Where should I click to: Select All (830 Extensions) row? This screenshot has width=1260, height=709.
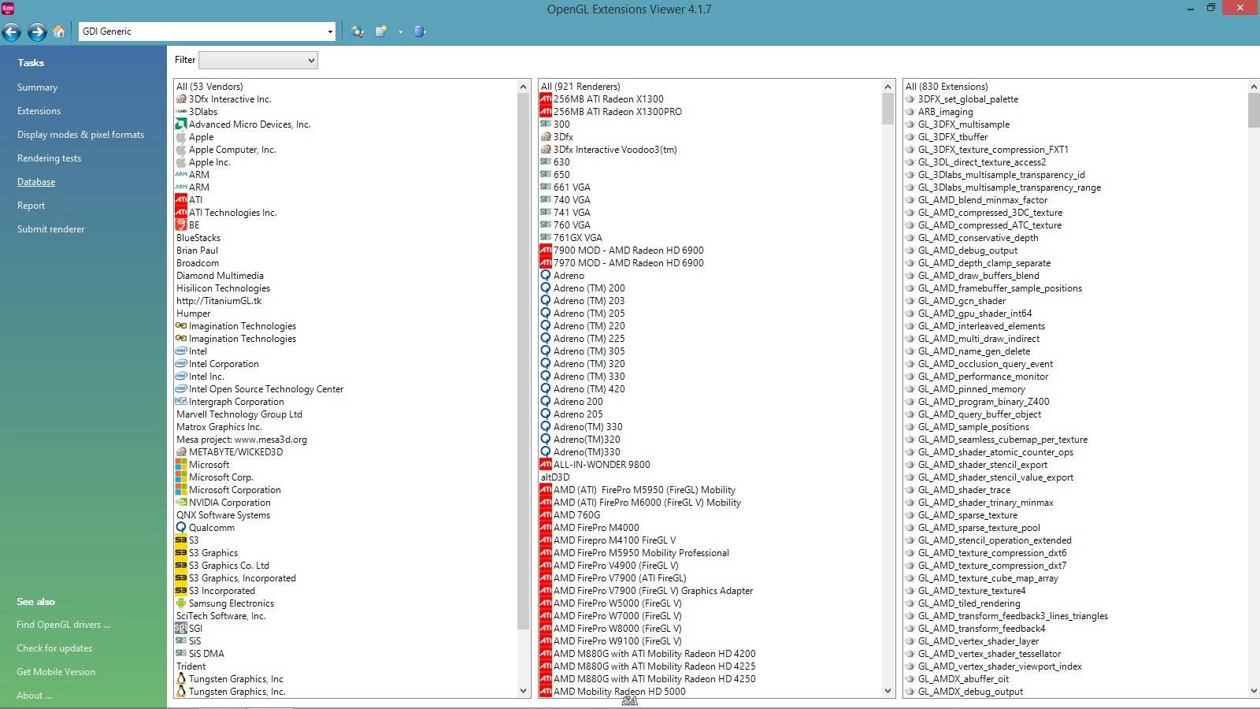pyautogui.click(x=947, y=87)
